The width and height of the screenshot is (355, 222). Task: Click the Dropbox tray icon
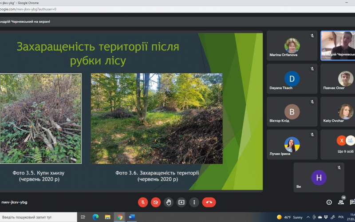[326, 217]
